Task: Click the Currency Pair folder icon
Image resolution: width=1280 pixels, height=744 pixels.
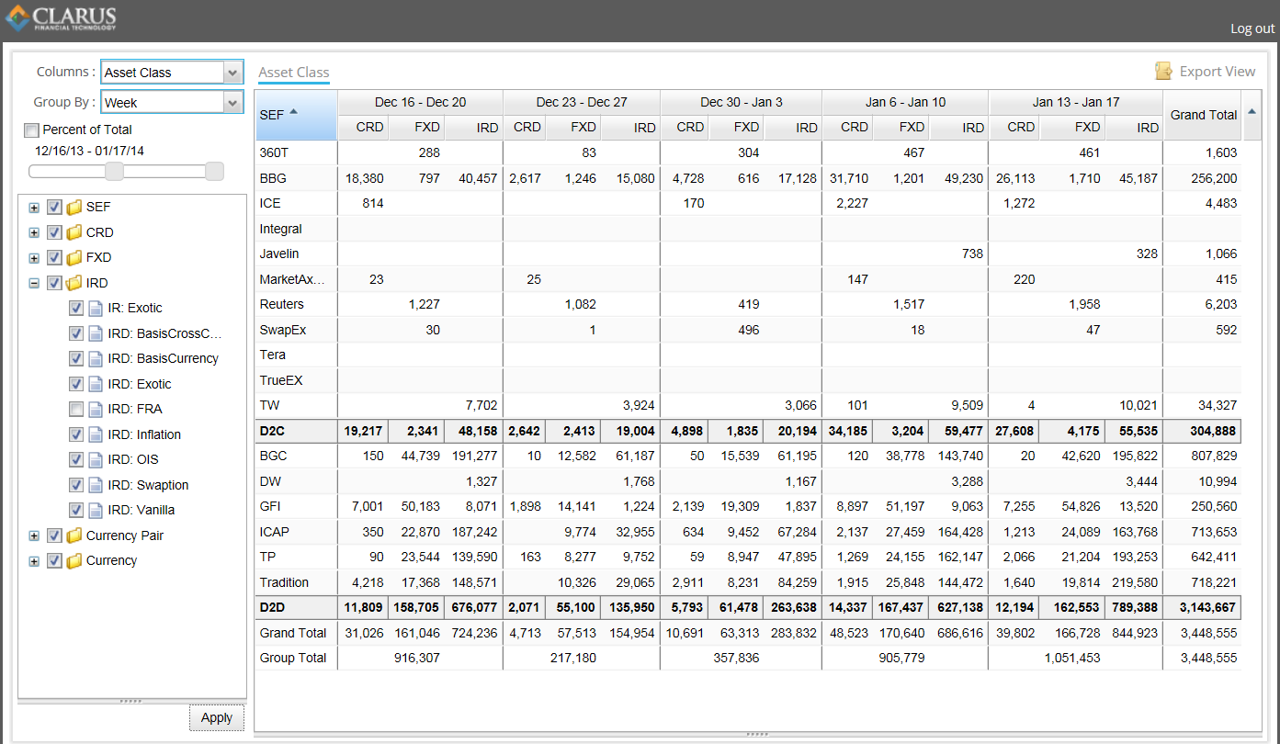Action: tap(74, 536)
